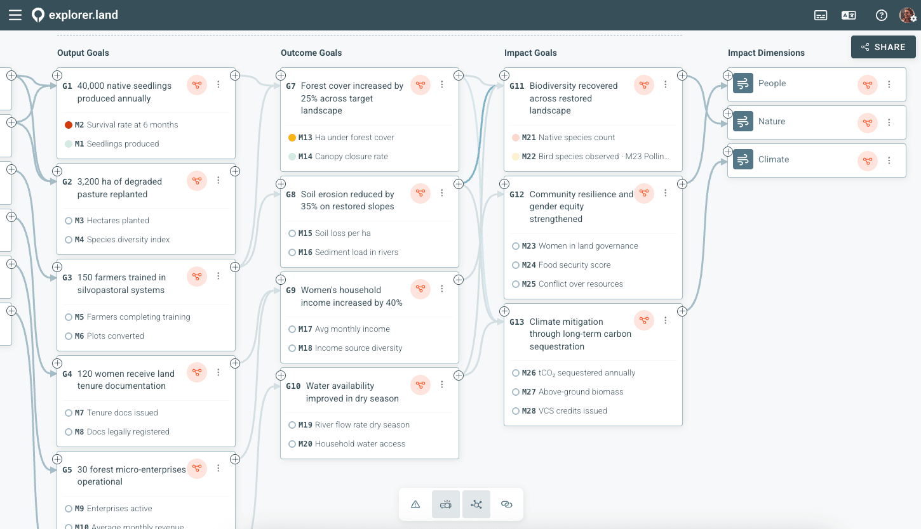Open the hamburger navigation menu
The height and width of the screenshot is (529, 921).
(15, 15)
